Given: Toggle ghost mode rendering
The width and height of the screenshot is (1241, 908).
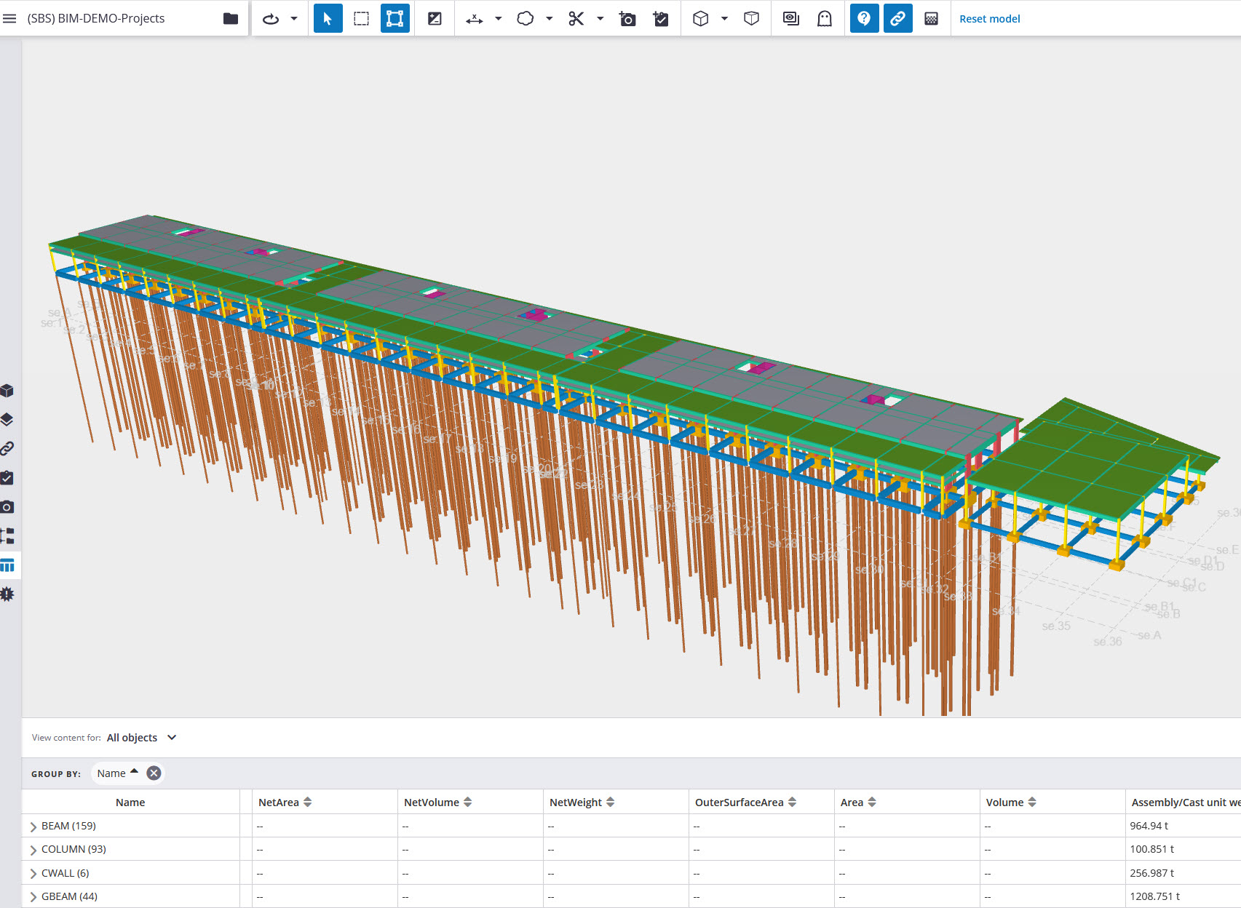Looking at the screenshot, I should 823,18.
